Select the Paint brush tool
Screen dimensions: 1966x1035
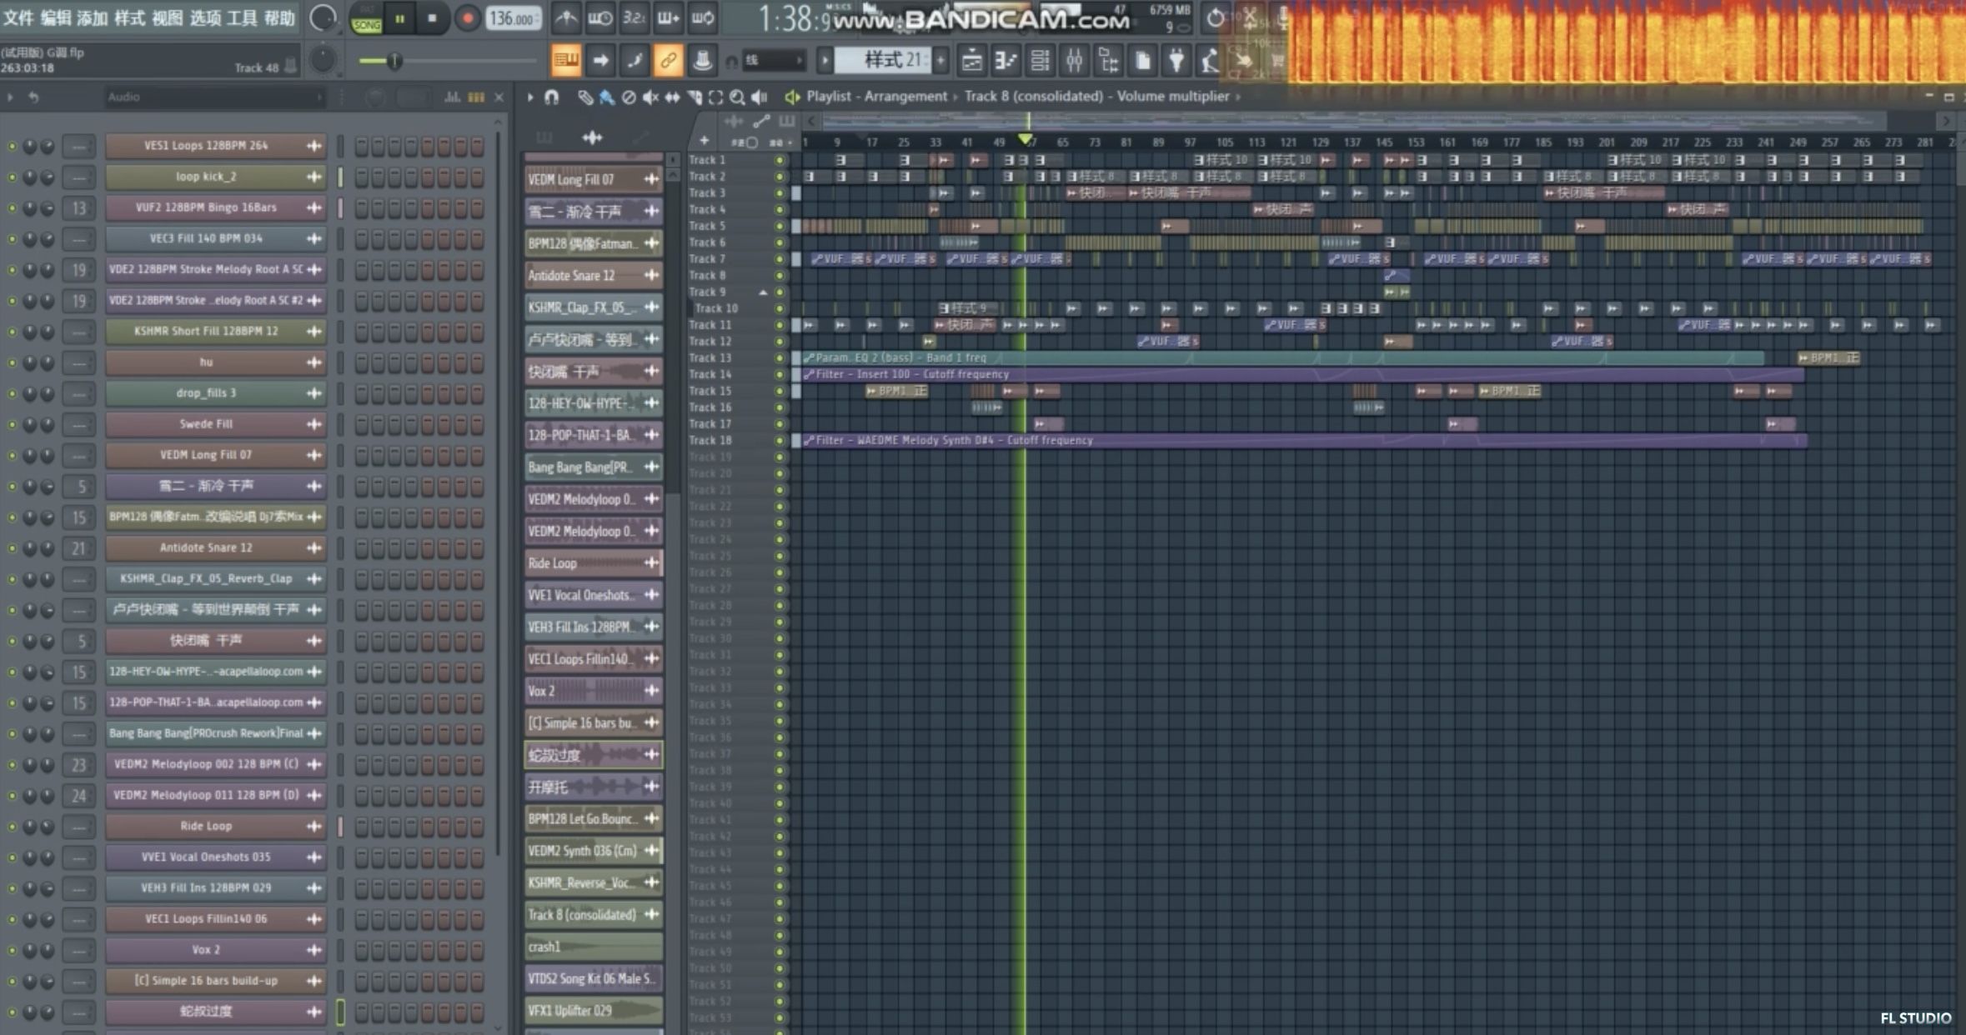[607, 97]
